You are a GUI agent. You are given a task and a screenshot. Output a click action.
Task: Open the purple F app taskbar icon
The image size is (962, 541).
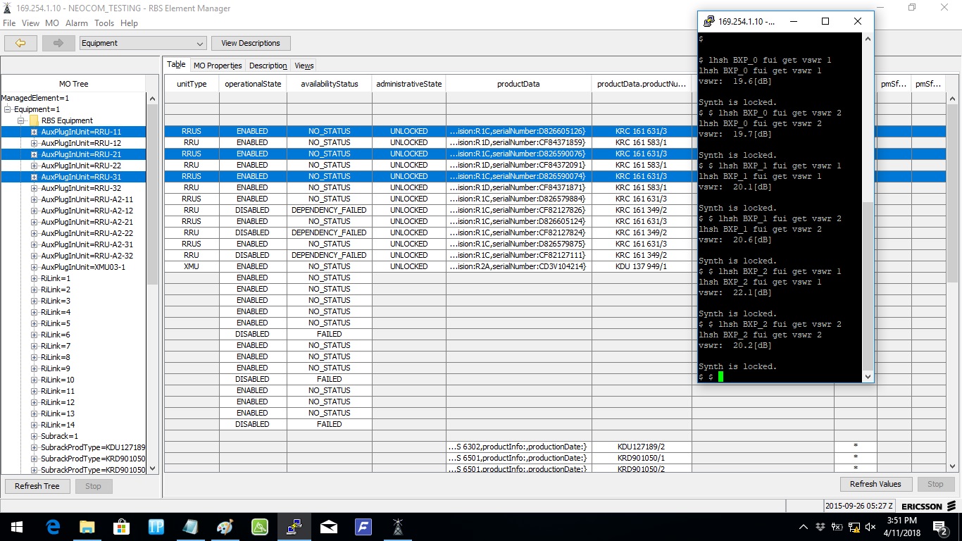point(363,526)
